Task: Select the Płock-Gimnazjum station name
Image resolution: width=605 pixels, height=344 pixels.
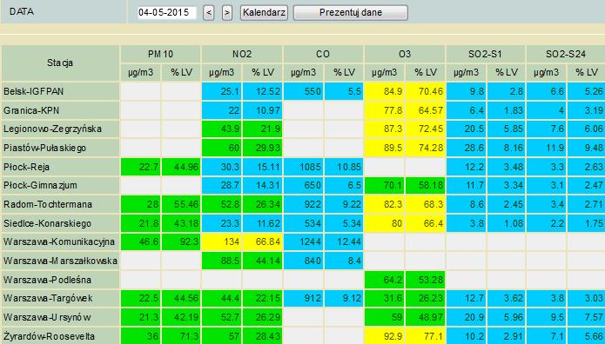Action: pos(41,185)
